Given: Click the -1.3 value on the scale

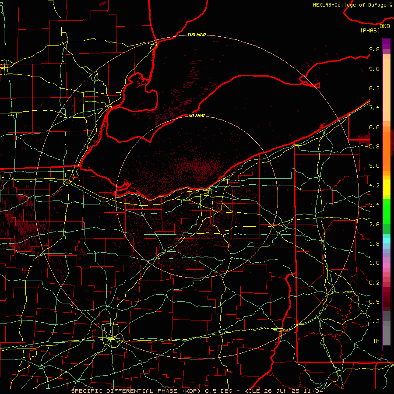Looking at the screenshot, I should 373,321.
